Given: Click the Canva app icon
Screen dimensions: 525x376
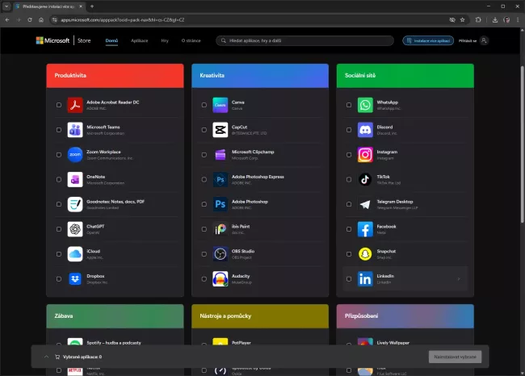Looking at the screenshot, I should point(220,105).
